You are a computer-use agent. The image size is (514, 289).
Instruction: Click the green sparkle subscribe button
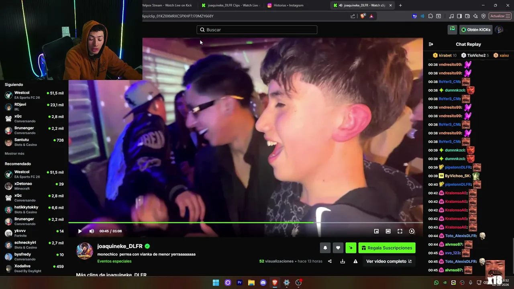351,248
